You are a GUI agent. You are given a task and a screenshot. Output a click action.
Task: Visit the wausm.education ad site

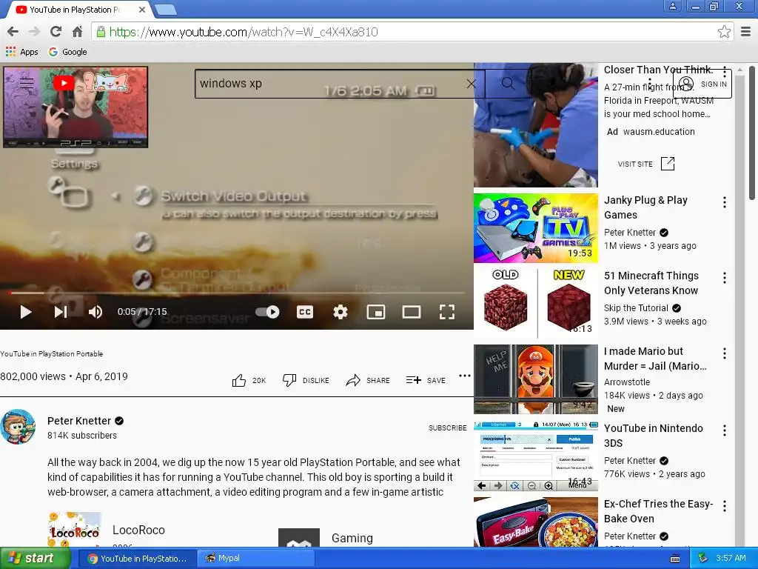point(646,164)
